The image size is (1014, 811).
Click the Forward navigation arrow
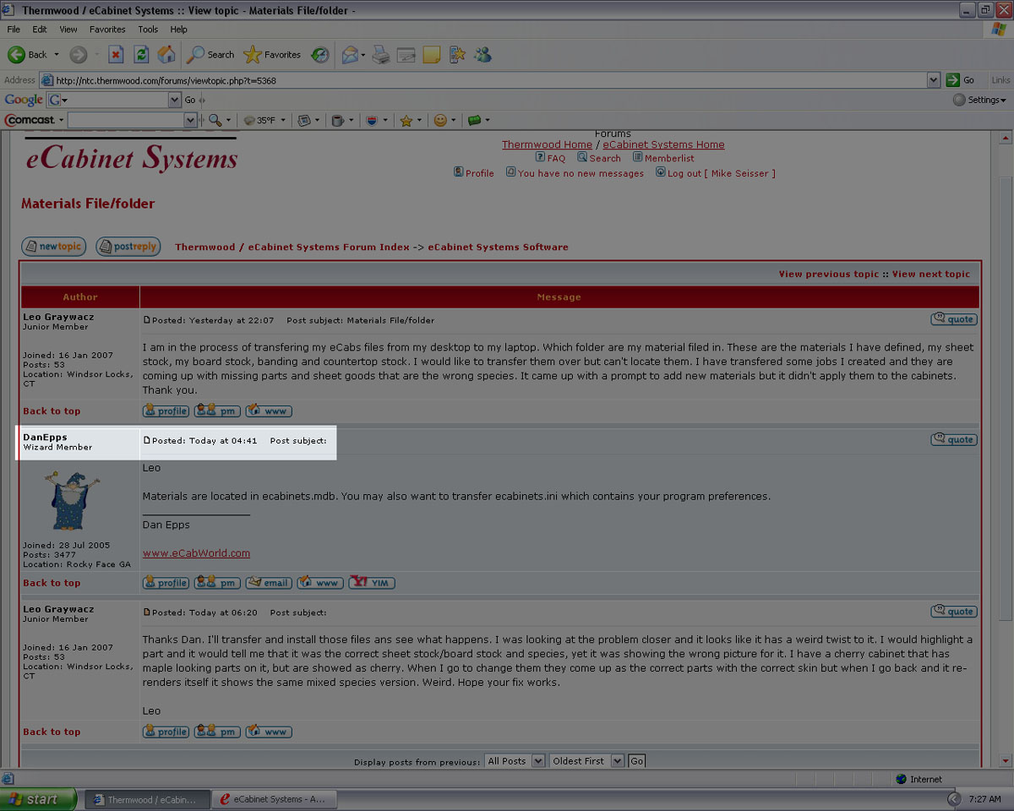pyautogui.click(x=78, y=55)
